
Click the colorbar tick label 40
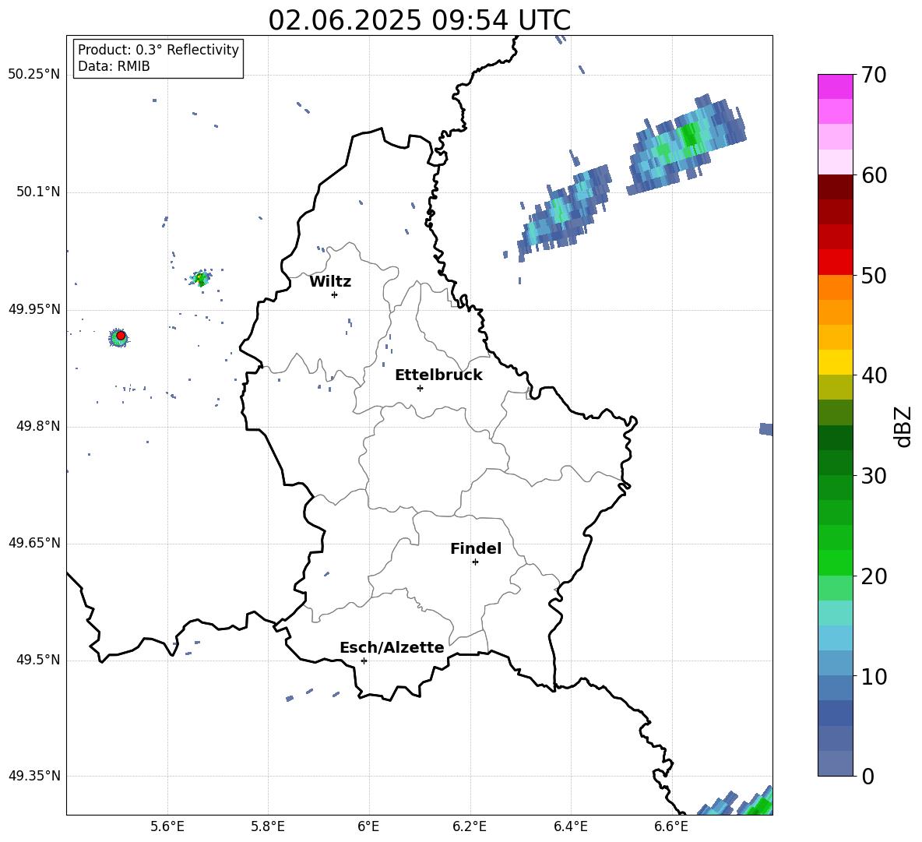(874, 375)
